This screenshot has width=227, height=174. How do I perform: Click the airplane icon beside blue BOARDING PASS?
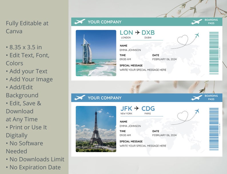196,98
